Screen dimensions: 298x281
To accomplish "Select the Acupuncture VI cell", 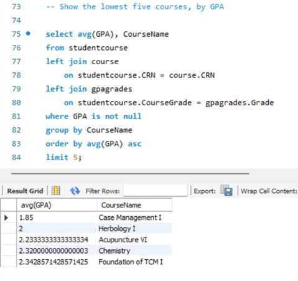I will tap(134, 240).
